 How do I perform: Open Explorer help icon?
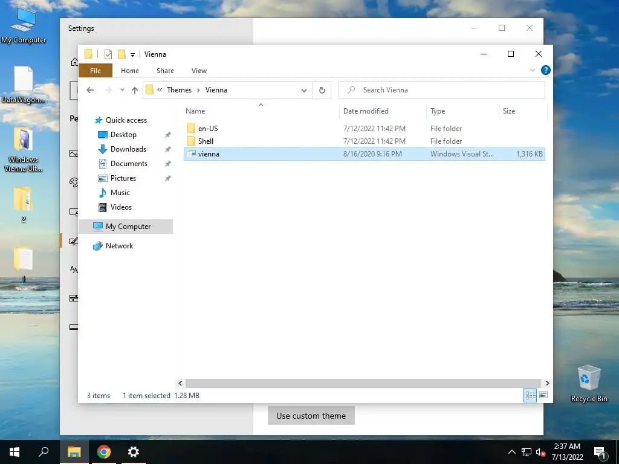click(x=546, y=70)
